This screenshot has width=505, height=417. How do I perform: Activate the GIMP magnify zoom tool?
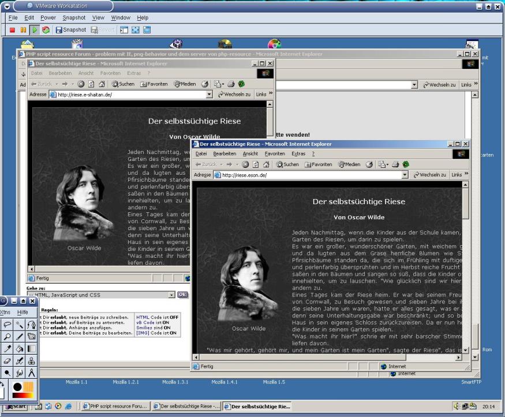pos(6,336)
